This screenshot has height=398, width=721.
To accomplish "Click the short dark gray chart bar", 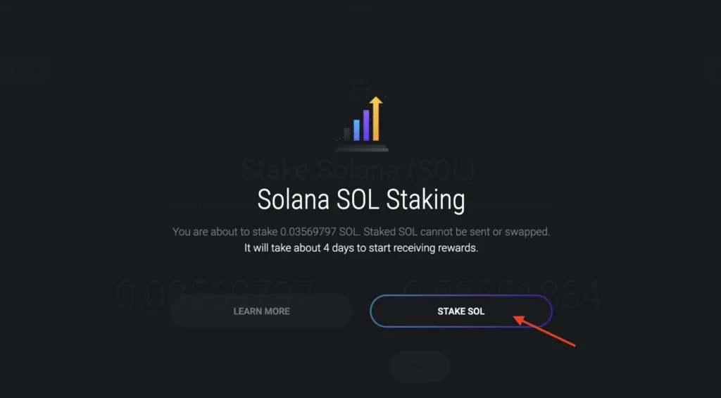I will pyautogui.click(x=347, y=135).
